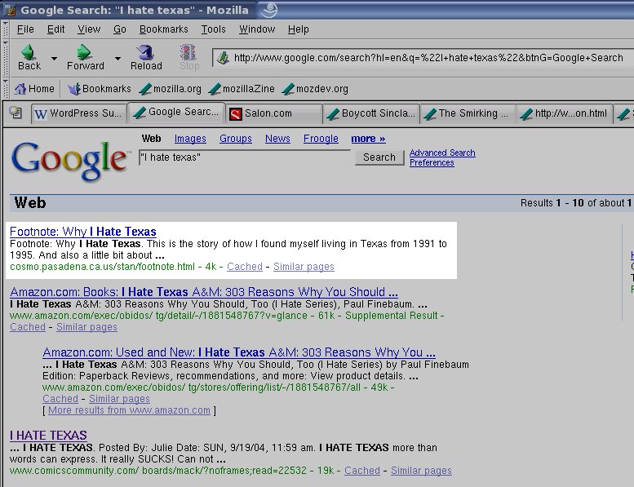Click More results from www.amazon.com
The height and width of the screenshot is (487, 634).
(129, 410)
